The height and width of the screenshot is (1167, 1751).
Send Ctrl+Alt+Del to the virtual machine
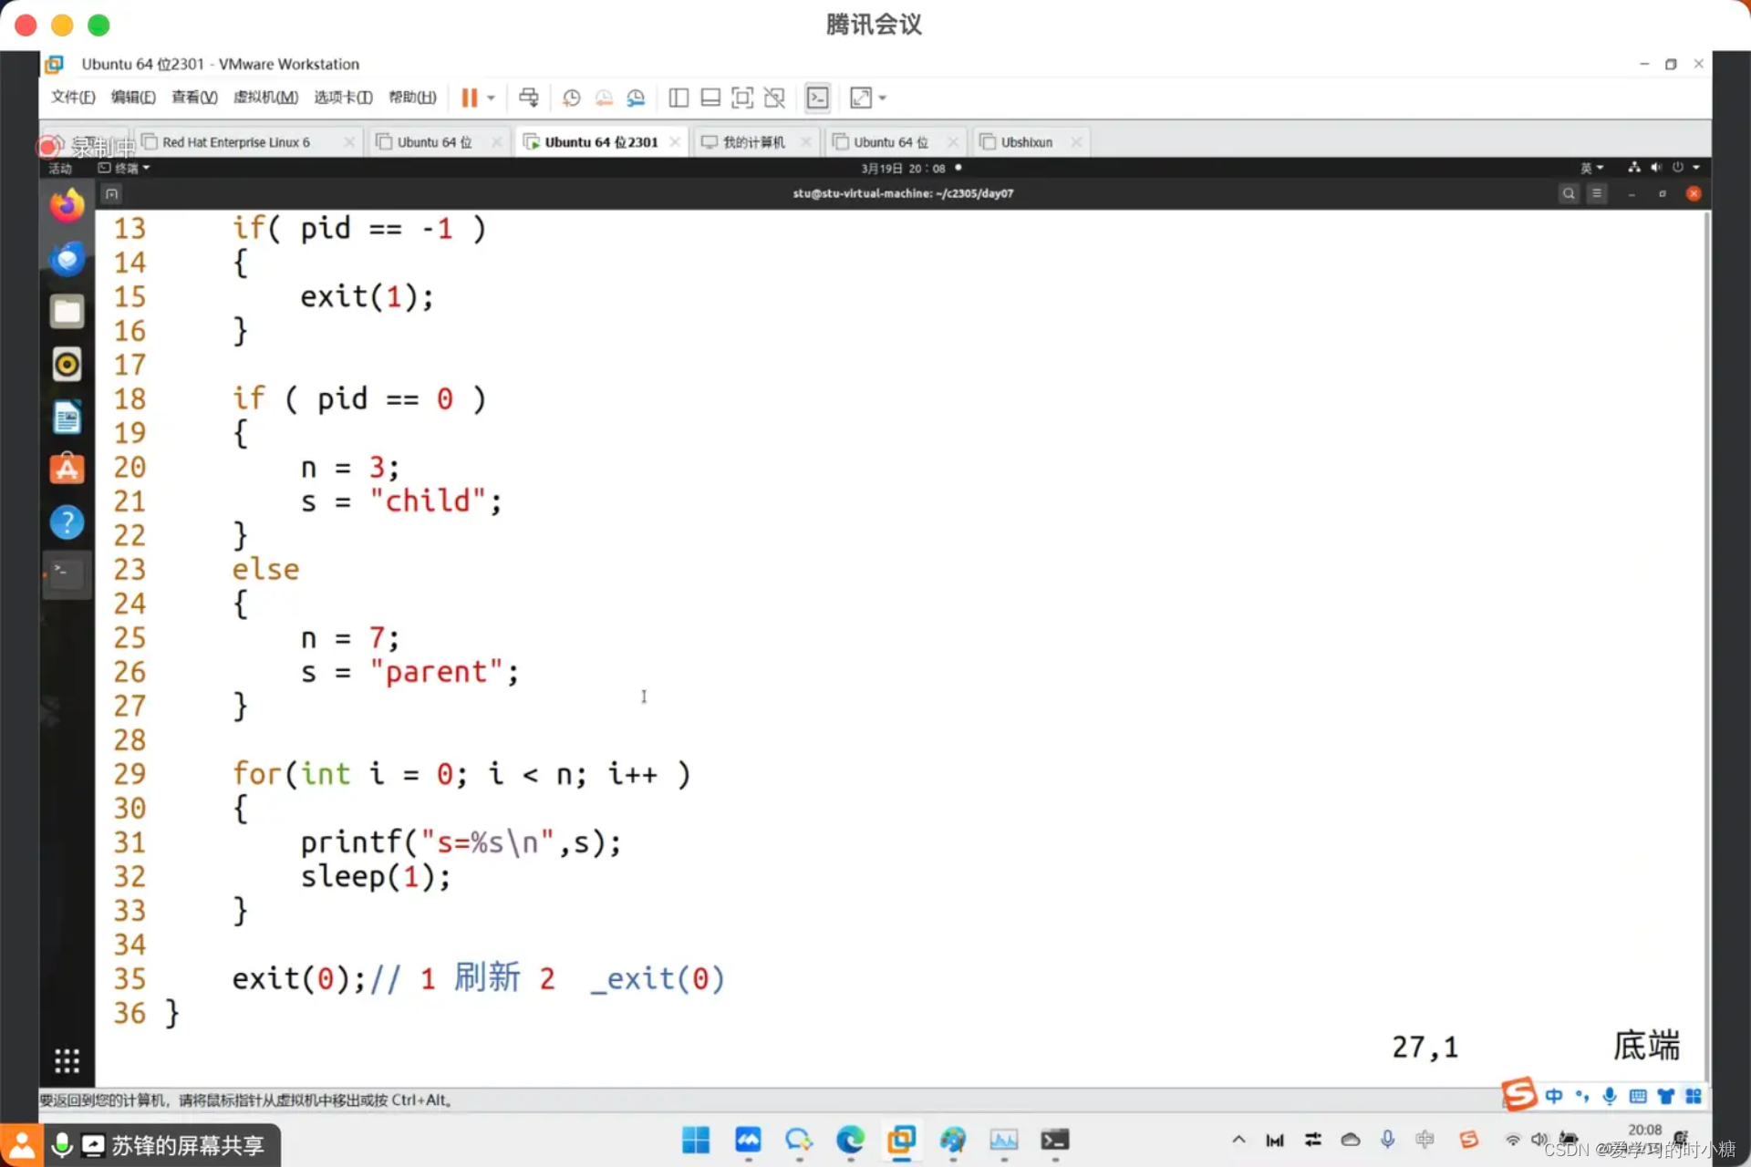[x=528, y=98]
